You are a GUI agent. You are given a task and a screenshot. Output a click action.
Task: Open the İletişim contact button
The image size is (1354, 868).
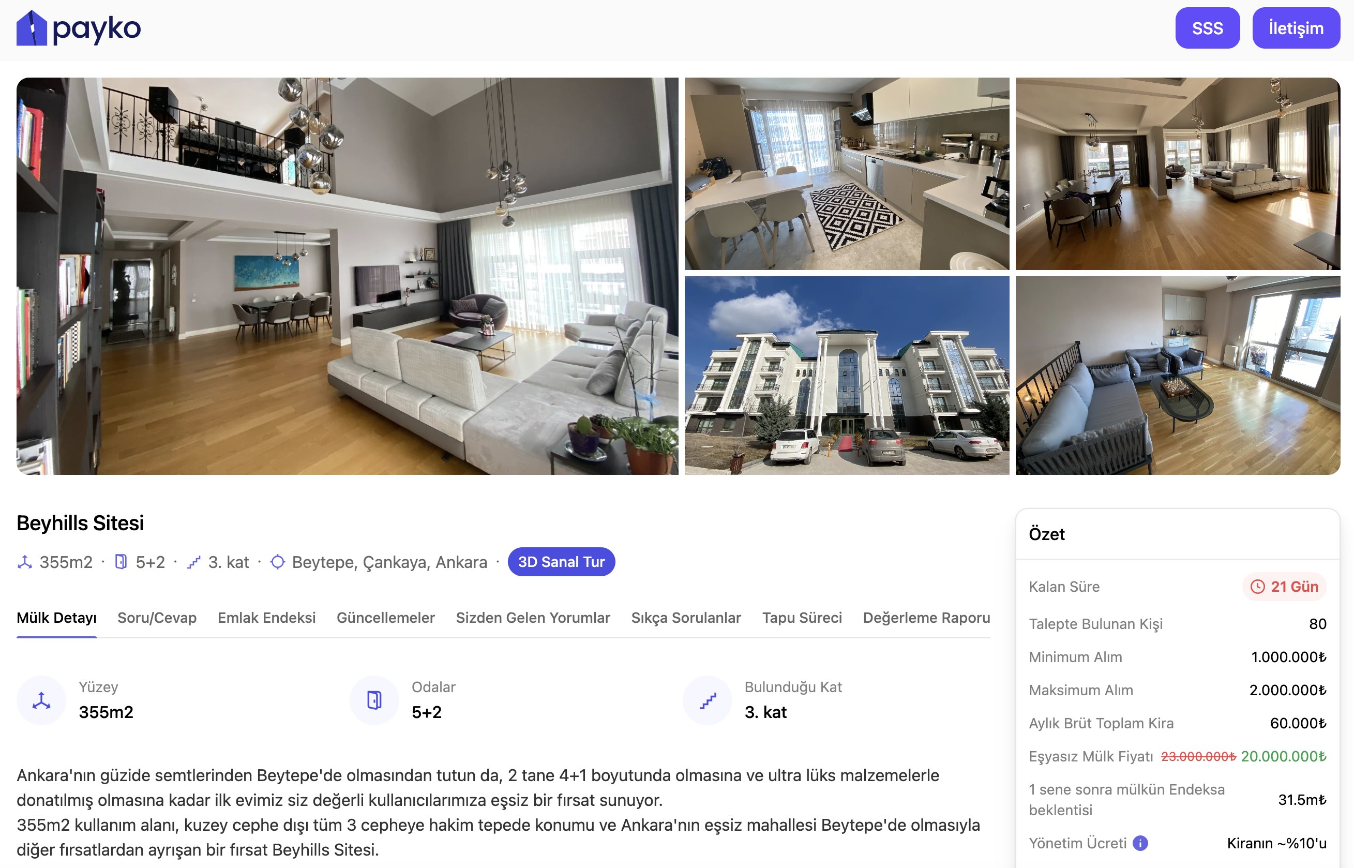pos(1296,28)
